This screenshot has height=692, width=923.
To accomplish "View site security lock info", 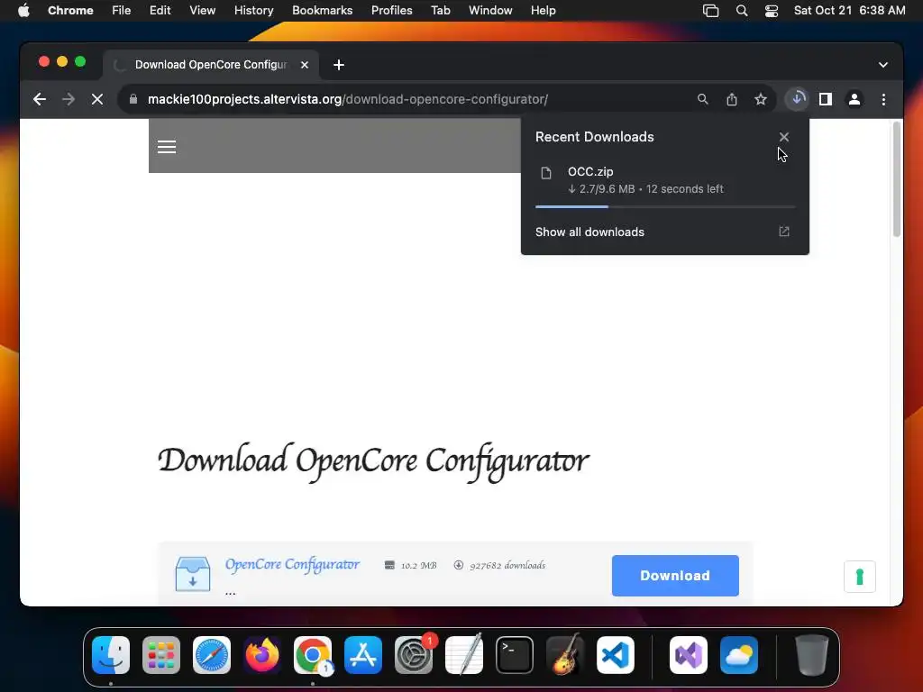I will 133,99.
